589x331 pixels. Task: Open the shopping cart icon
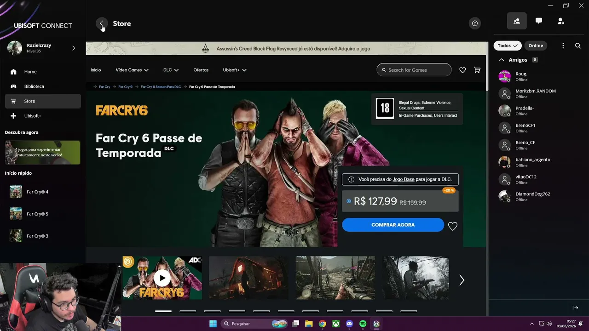click(477, 70)
